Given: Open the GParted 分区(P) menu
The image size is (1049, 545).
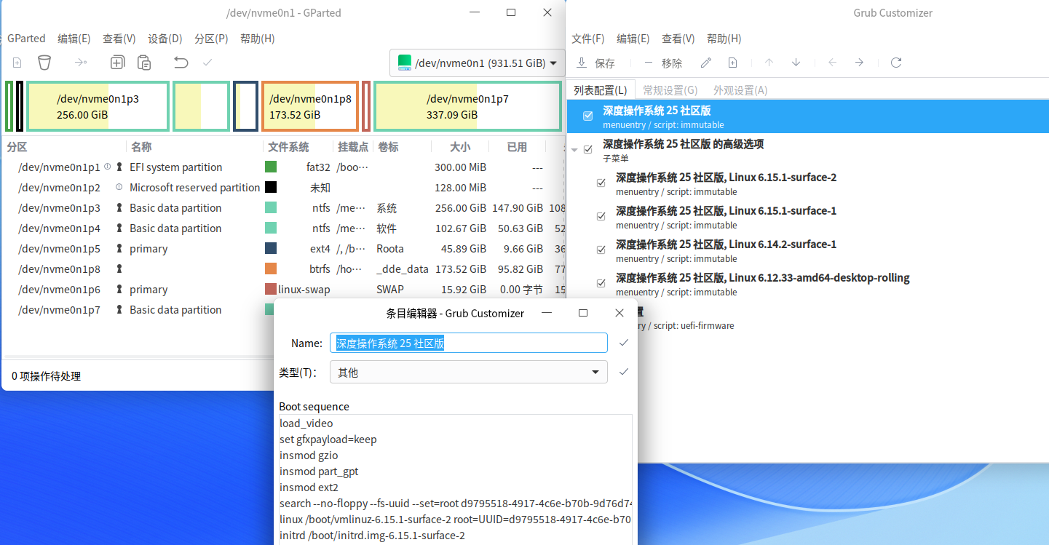Looking at the screenshot, I should point(211,39).
